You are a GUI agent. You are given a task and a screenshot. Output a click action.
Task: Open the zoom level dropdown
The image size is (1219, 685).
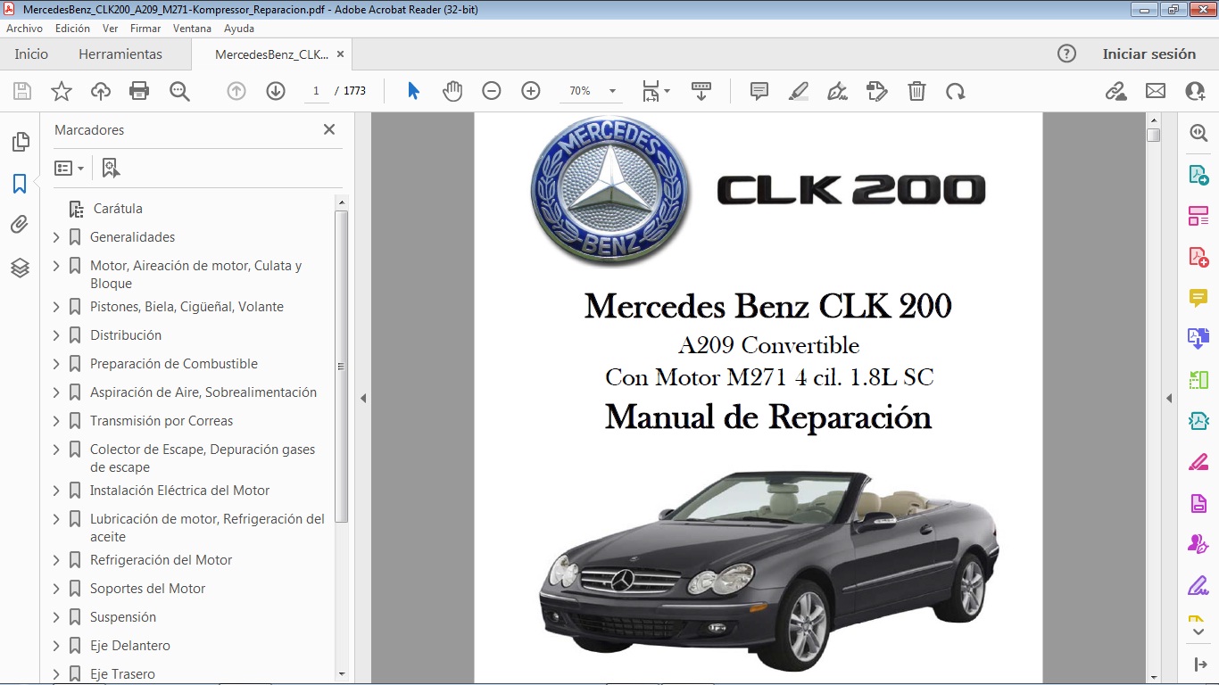612,91
